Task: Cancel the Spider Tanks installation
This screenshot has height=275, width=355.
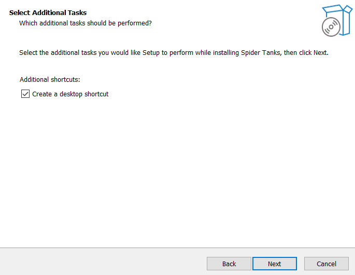Action: [326, 264]
